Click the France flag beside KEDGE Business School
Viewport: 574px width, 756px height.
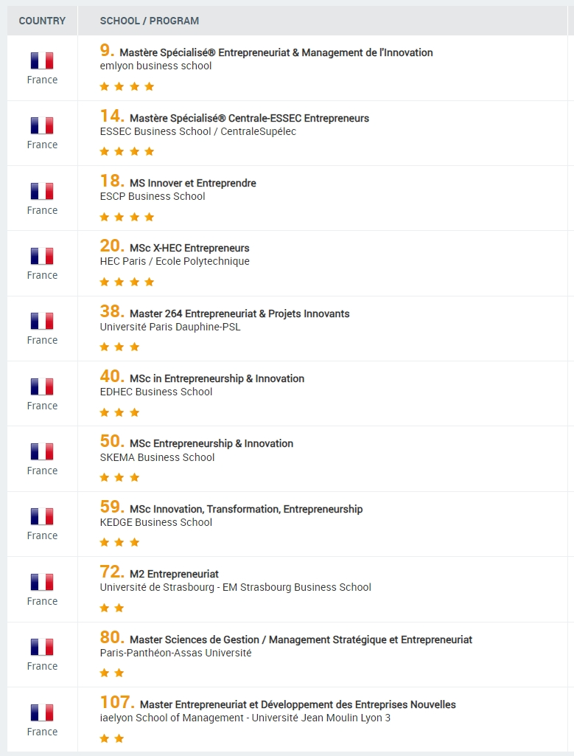[x=42, y=516]
